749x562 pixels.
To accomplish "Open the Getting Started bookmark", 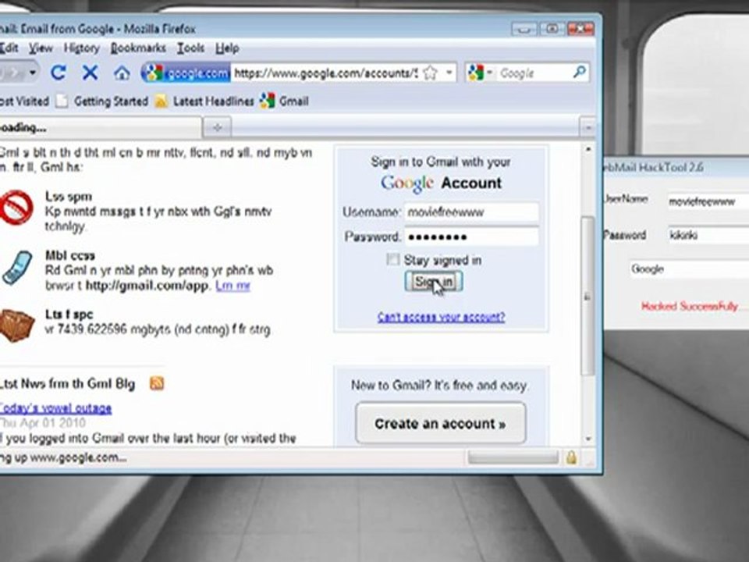I will coord(102,101).
